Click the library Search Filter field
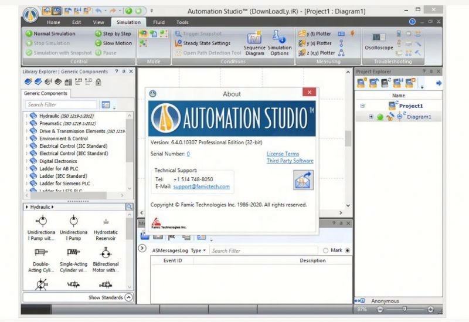This screenshot has height=322, width=469. 60,104
